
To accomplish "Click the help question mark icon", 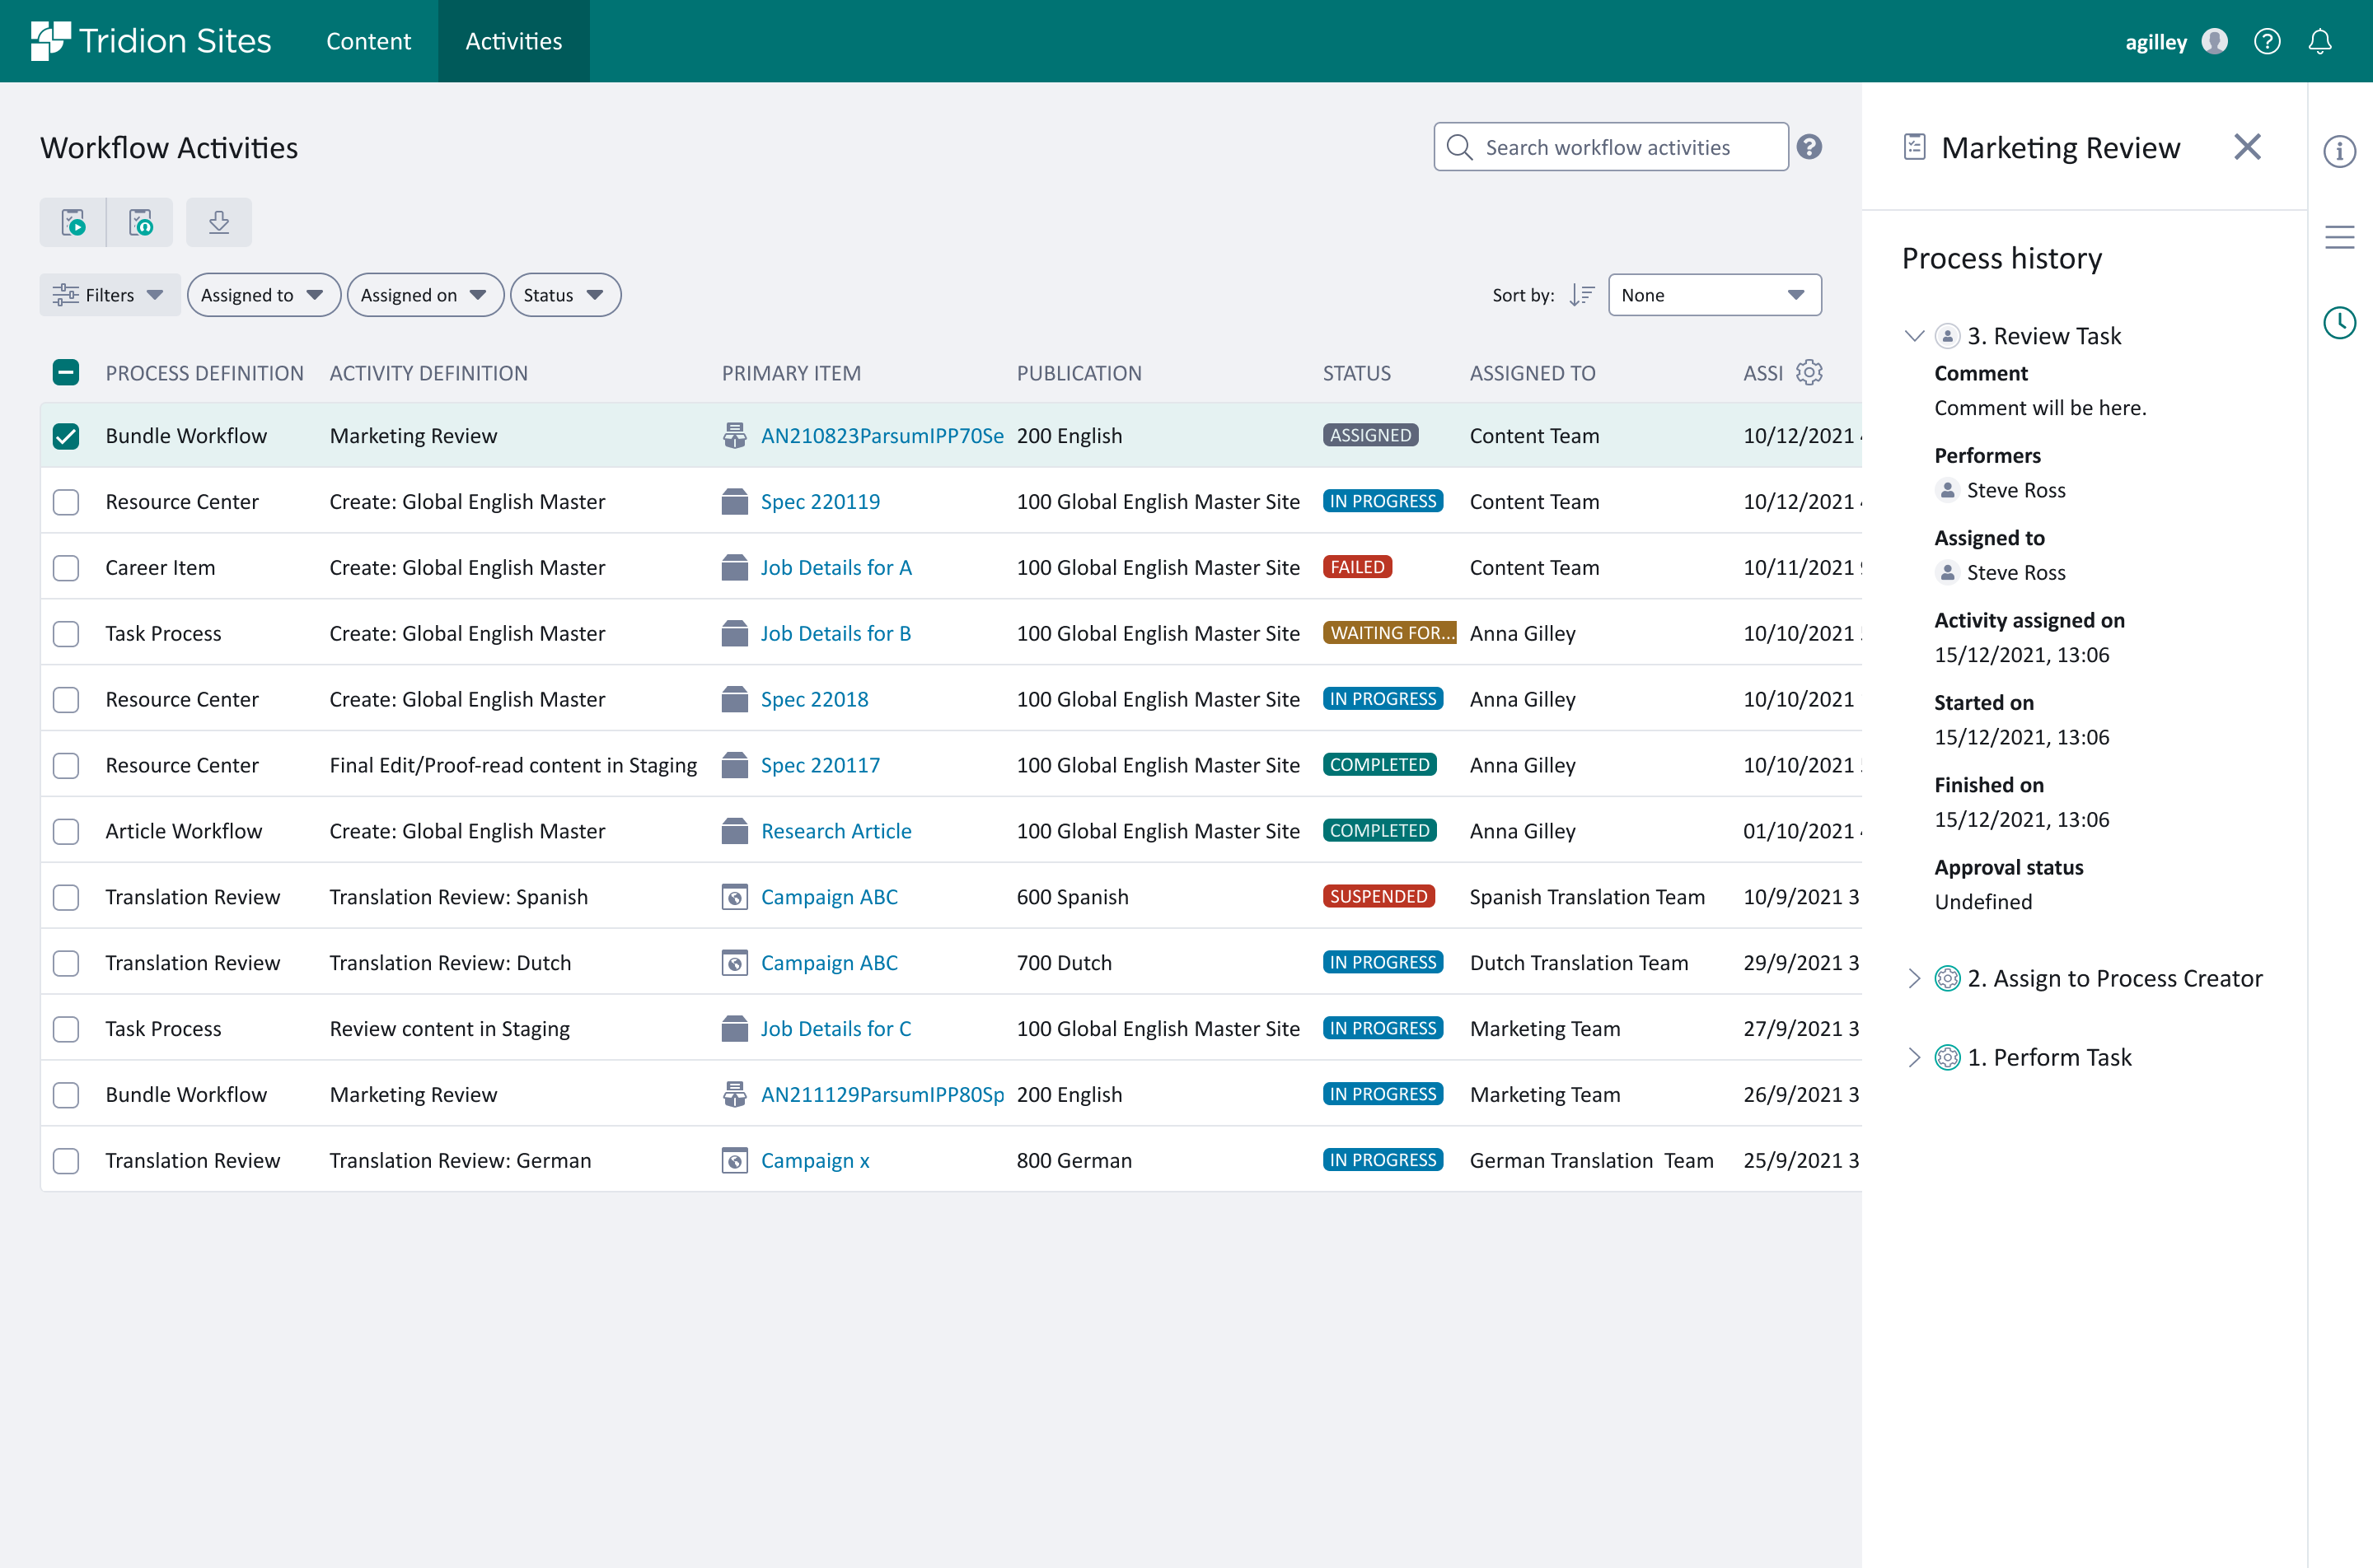I will tap(2267, 41).
